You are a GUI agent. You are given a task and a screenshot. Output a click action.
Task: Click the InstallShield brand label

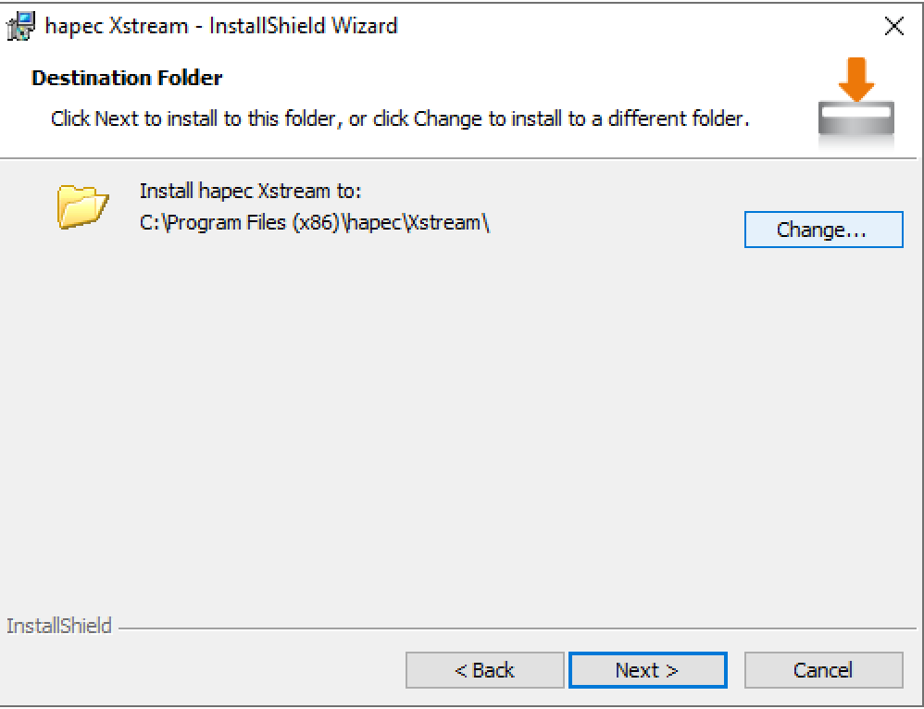58,627
